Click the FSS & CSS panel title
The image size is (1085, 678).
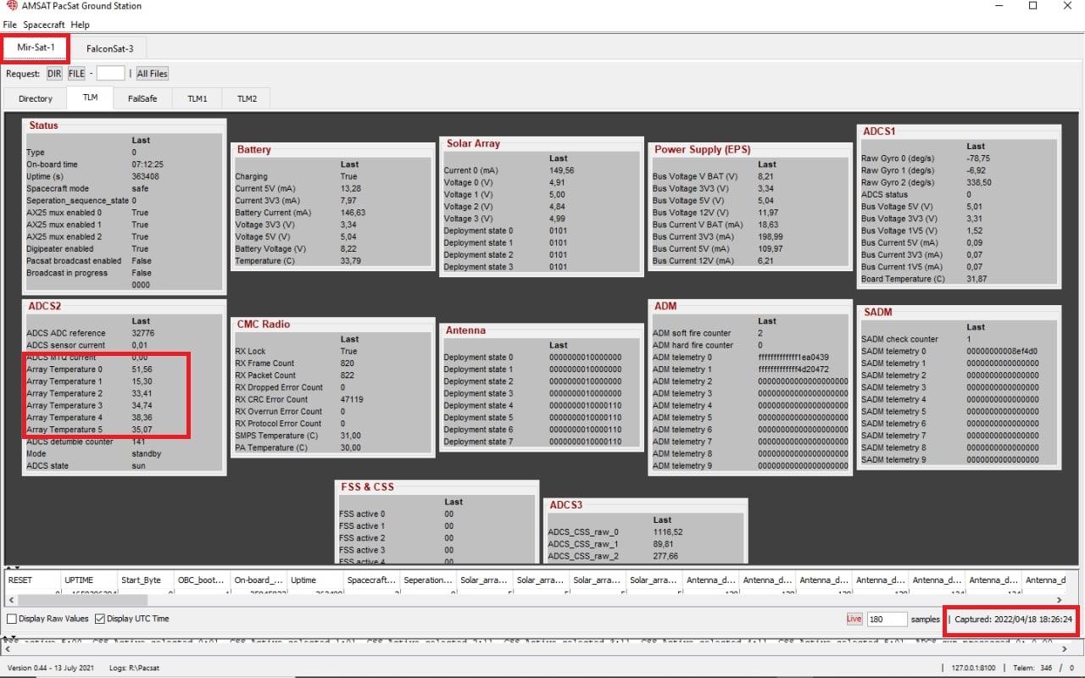367,487
